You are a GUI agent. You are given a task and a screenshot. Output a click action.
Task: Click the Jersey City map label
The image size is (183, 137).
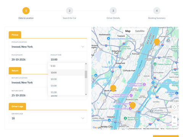pos(107,127)
